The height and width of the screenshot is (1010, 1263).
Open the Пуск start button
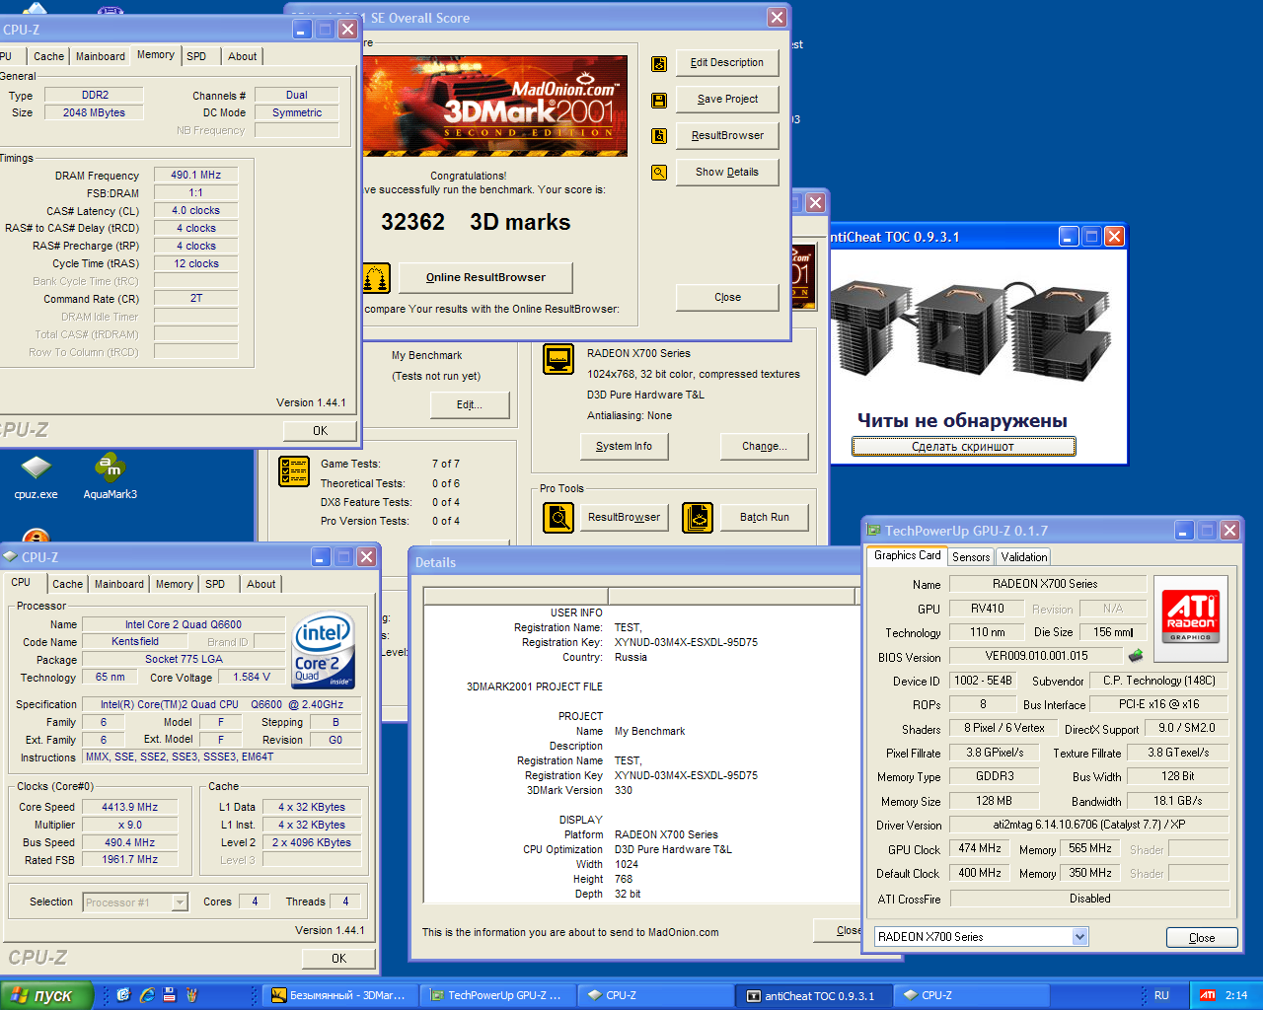[x=46, y=995]
